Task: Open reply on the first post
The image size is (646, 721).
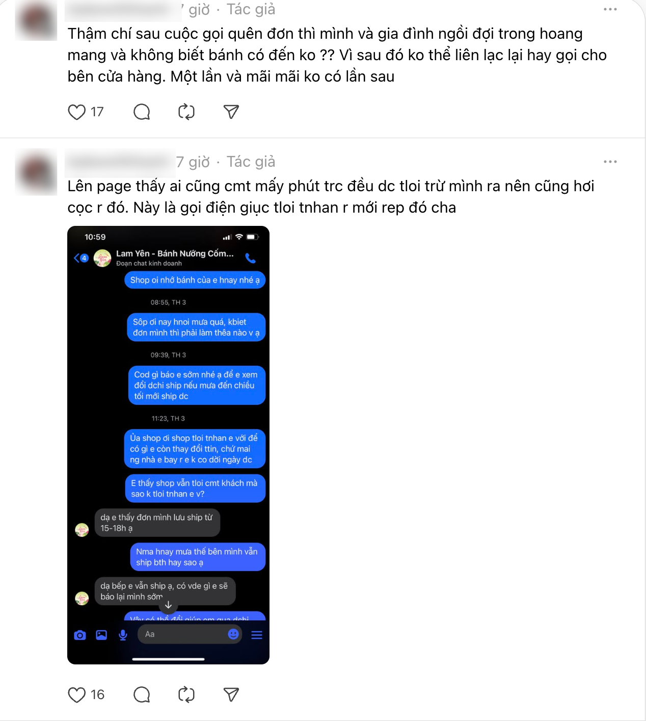Action: tap(142, 112)
